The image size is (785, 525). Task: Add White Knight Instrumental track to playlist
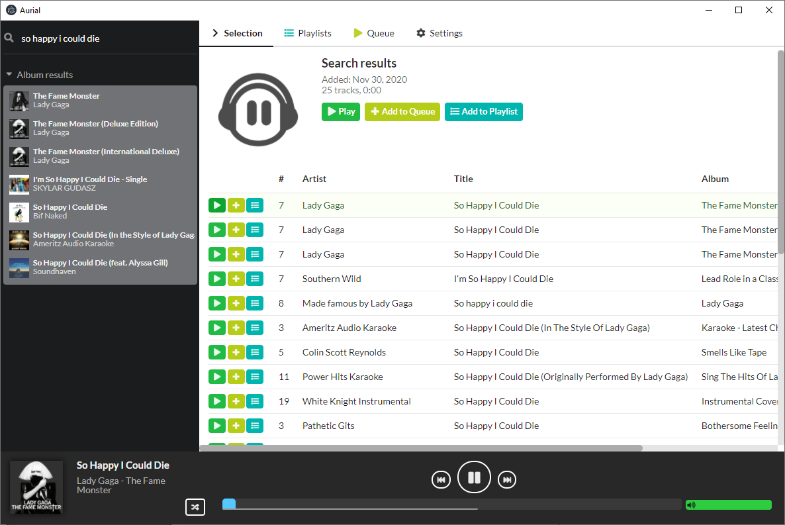click(x=255, y=402)
